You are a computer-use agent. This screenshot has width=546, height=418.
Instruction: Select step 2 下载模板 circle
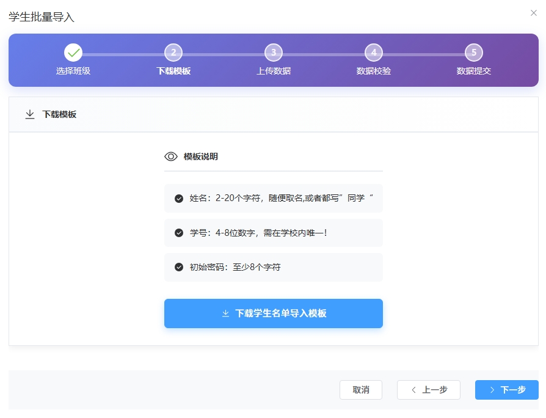pyautogui.click(x=173, y=53)
